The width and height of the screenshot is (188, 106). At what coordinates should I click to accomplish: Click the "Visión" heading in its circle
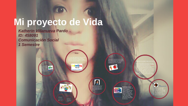click(77, 53)
